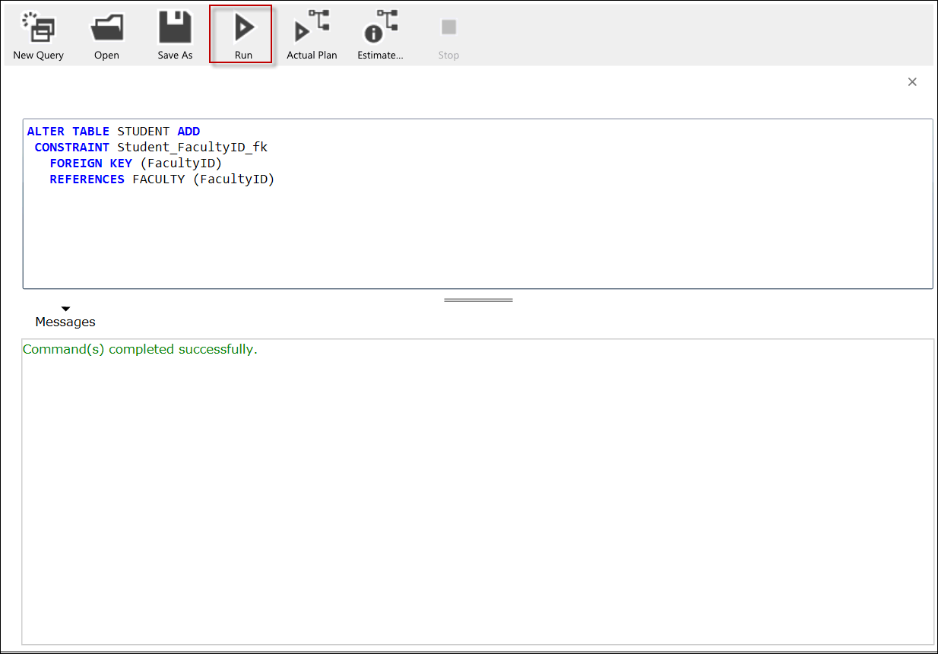Click the 'Command(s) completed successfully' message

[140, 350]
